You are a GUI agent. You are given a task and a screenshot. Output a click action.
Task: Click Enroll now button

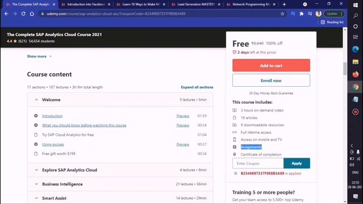[x=271, y=80]
